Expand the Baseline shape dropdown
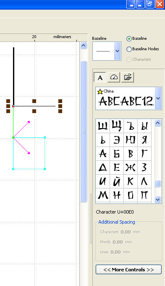The height and width of the screenshot is (286, 165). [117, 51]
